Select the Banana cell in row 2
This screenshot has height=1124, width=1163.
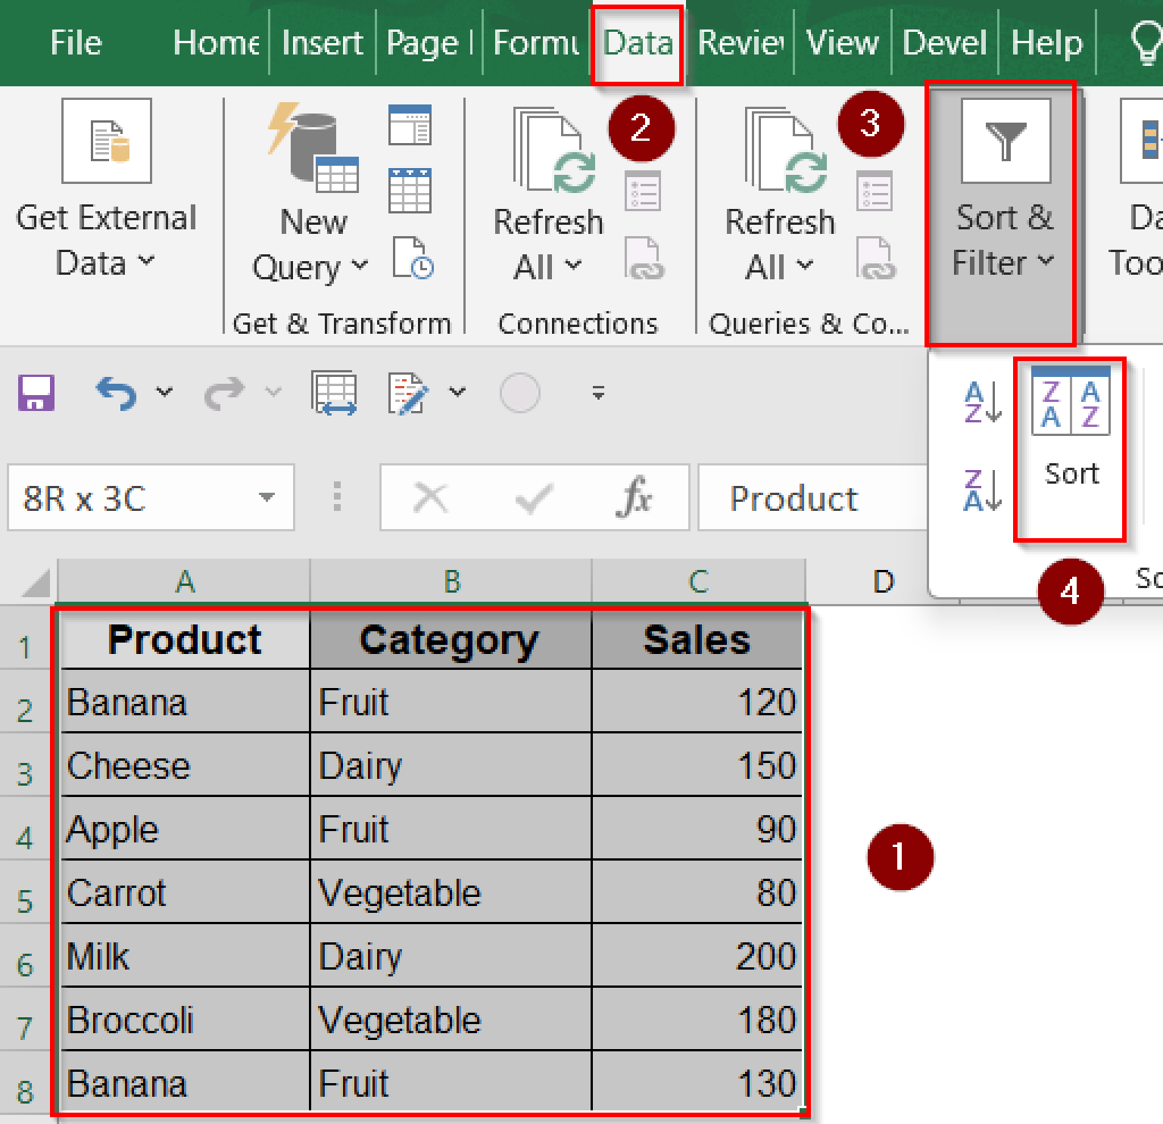(x=184, y=702)
